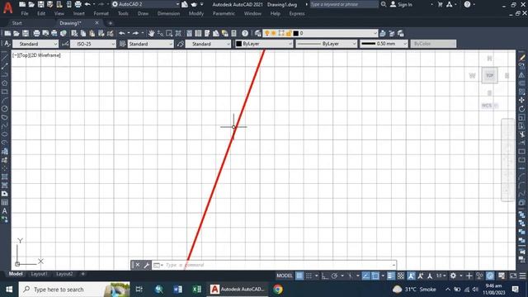Open the text style Standard dropdown
This screenshot has width=528, height=297.
[x=35, y=44]
